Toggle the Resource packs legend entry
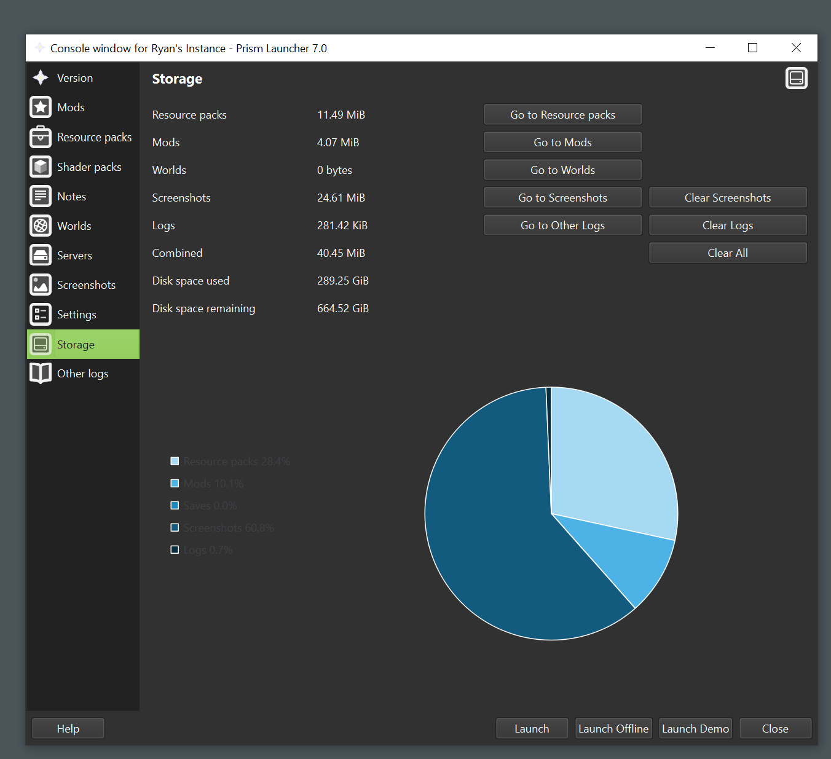The width and height of the screenshot is (831, 759). pos(229,461)
